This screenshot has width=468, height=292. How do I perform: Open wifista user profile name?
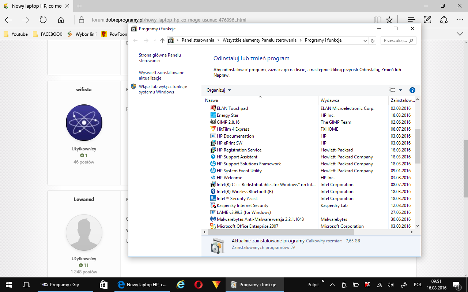(84, 89)
